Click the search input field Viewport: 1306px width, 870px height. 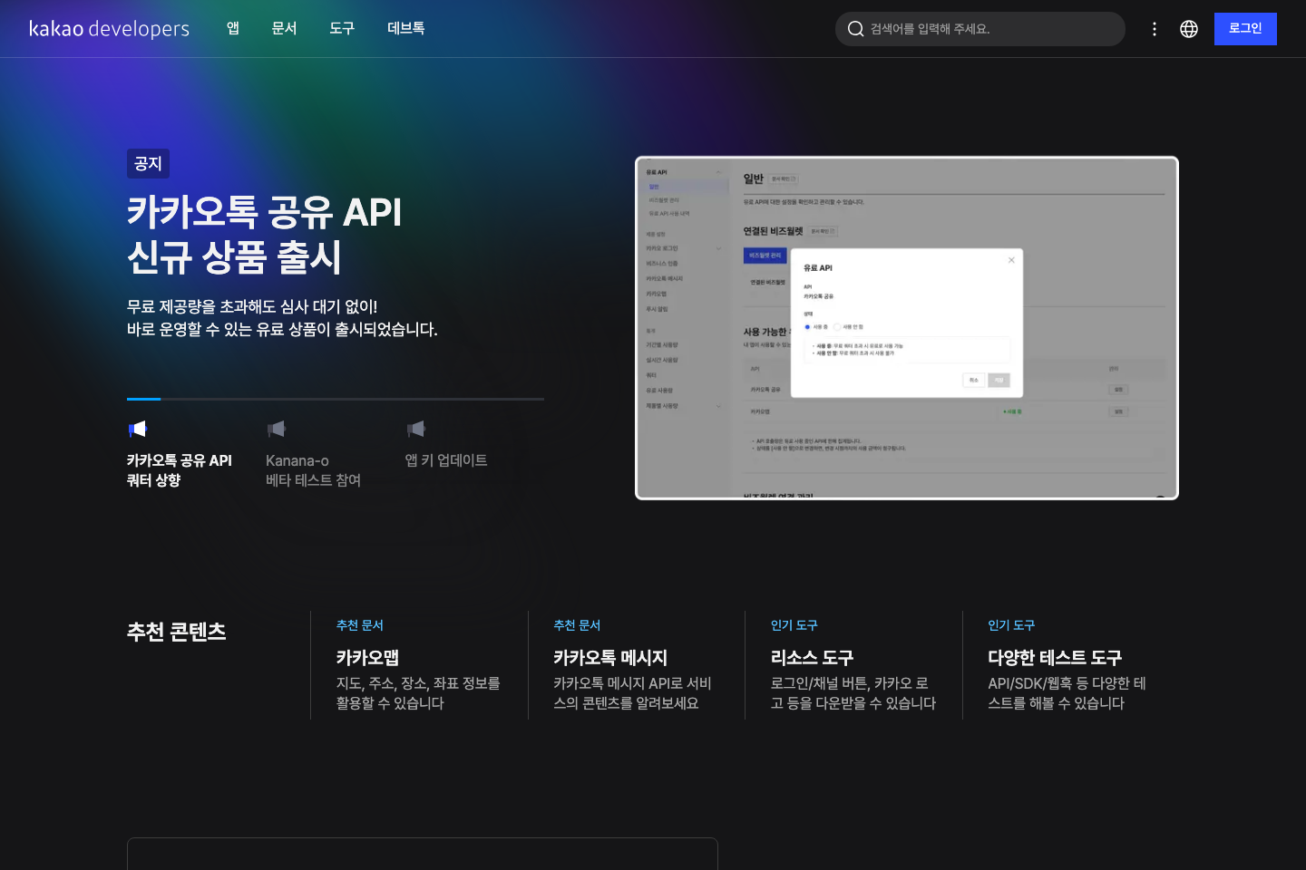pyautogui.click(x=979, y=28)
